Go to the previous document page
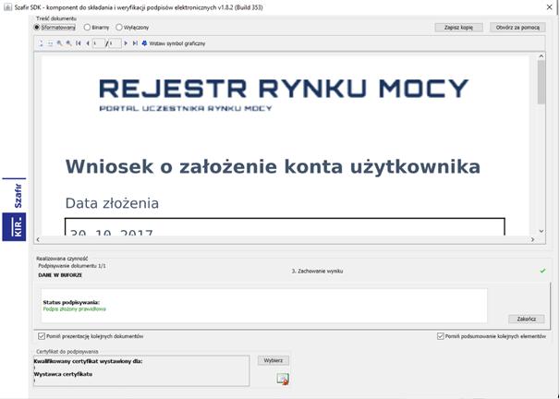560x399 pixels. (88, 43)
